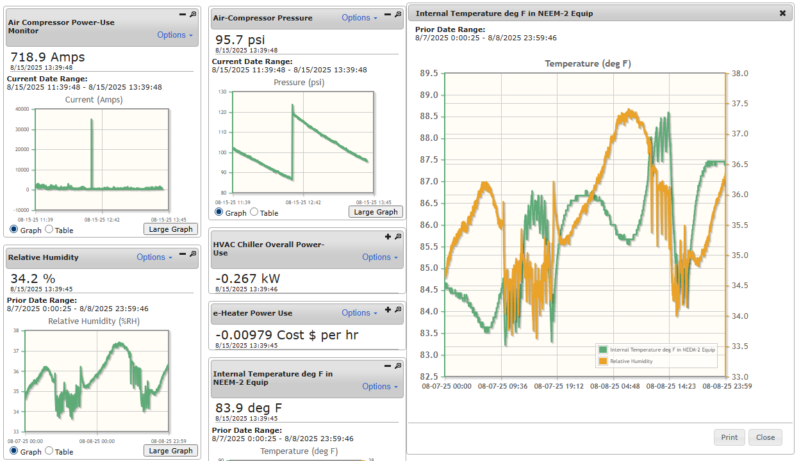The image size is (801, 461).
Task: Expand e-Heater Power Use with plus icon
Action: click(388, 310)
